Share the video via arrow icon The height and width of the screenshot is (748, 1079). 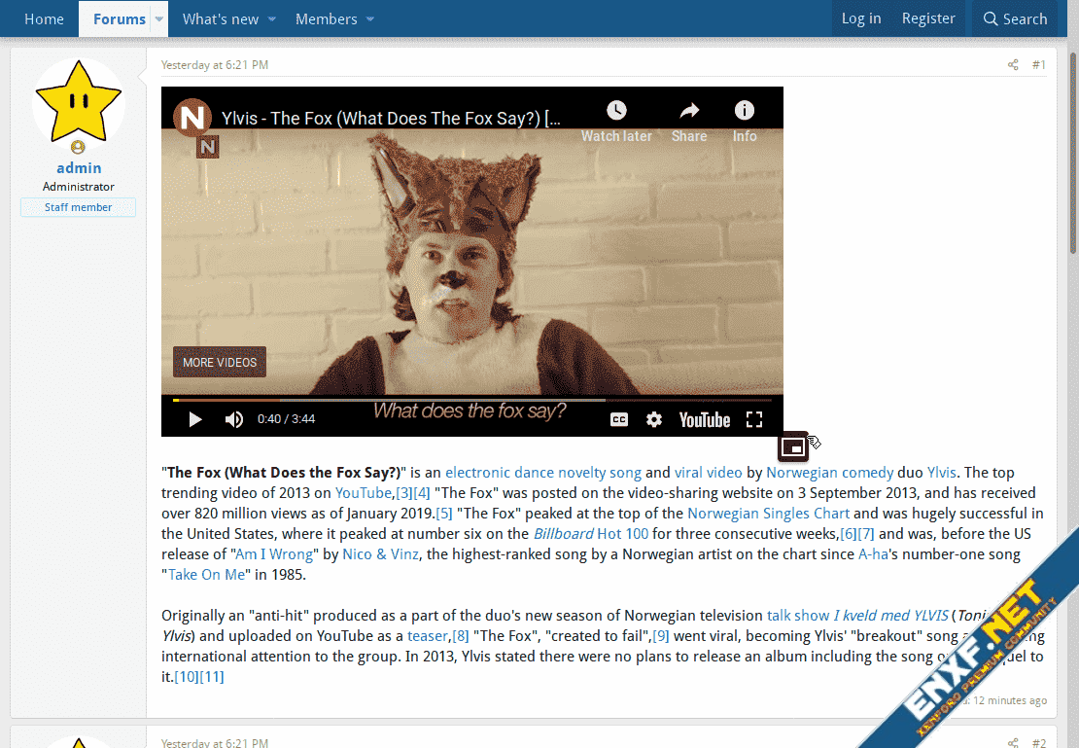click(x=689, y=110)
